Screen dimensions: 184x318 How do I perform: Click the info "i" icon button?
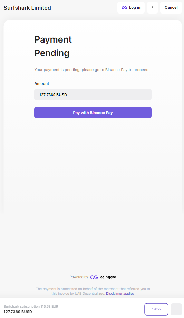(x=176, y=309)
